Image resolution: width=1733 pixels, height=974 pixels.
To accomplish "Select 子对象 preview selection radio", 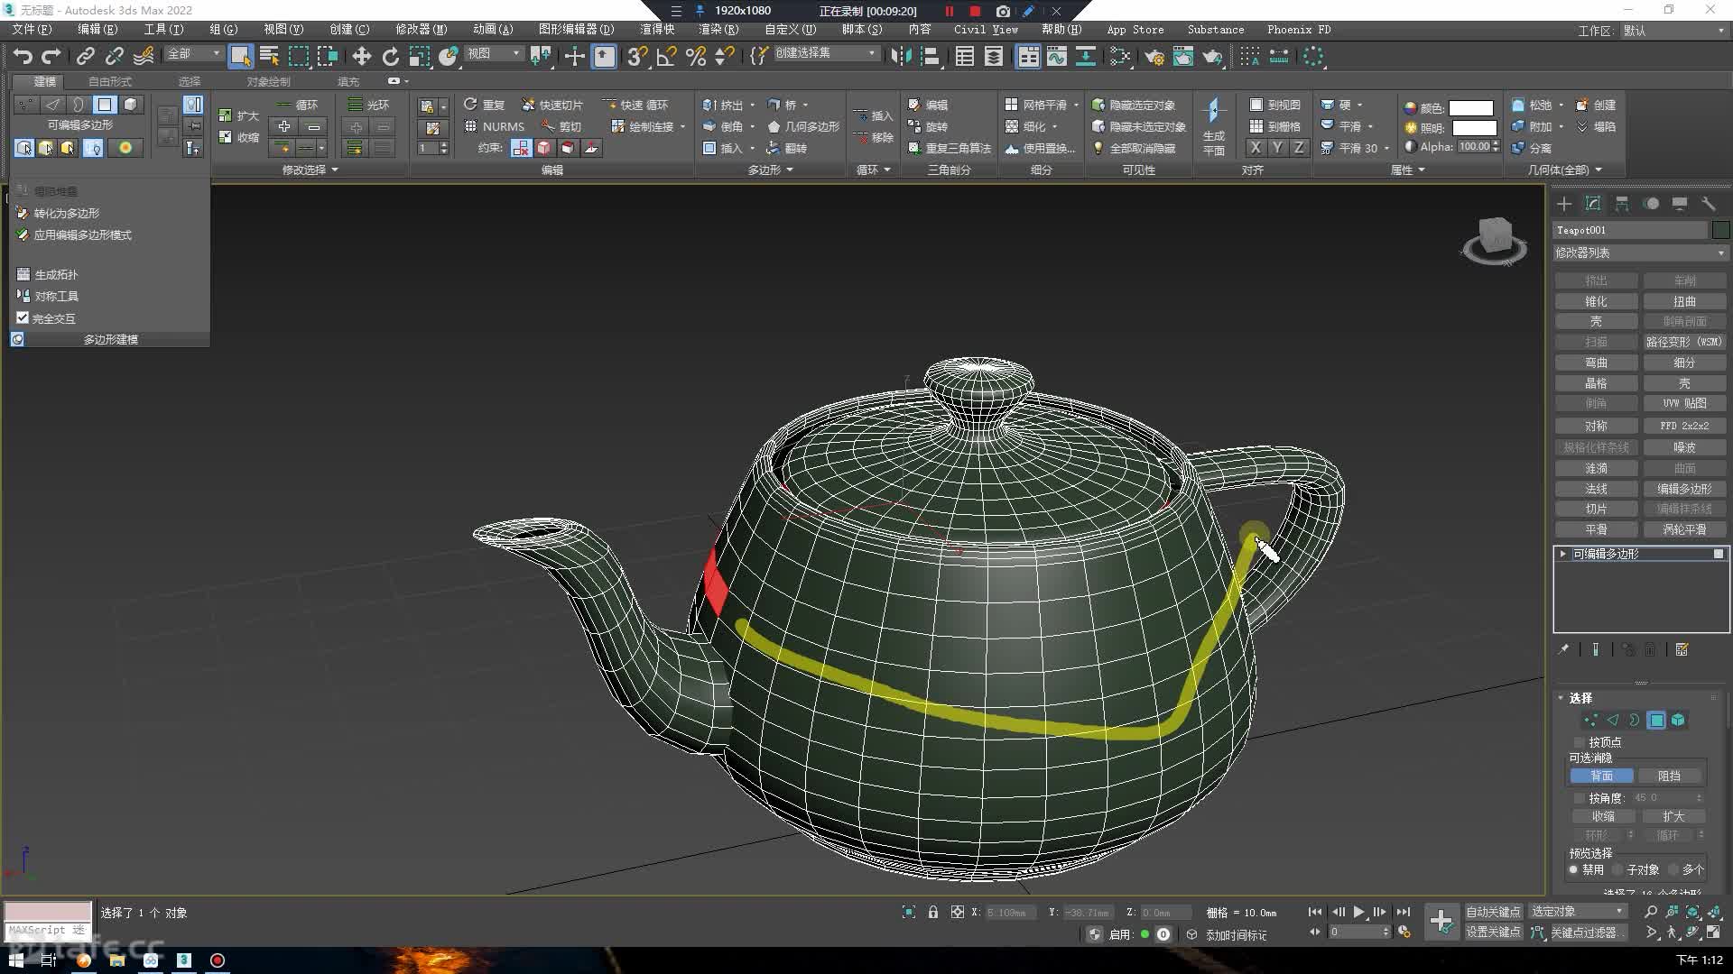I will [1618, 869].
